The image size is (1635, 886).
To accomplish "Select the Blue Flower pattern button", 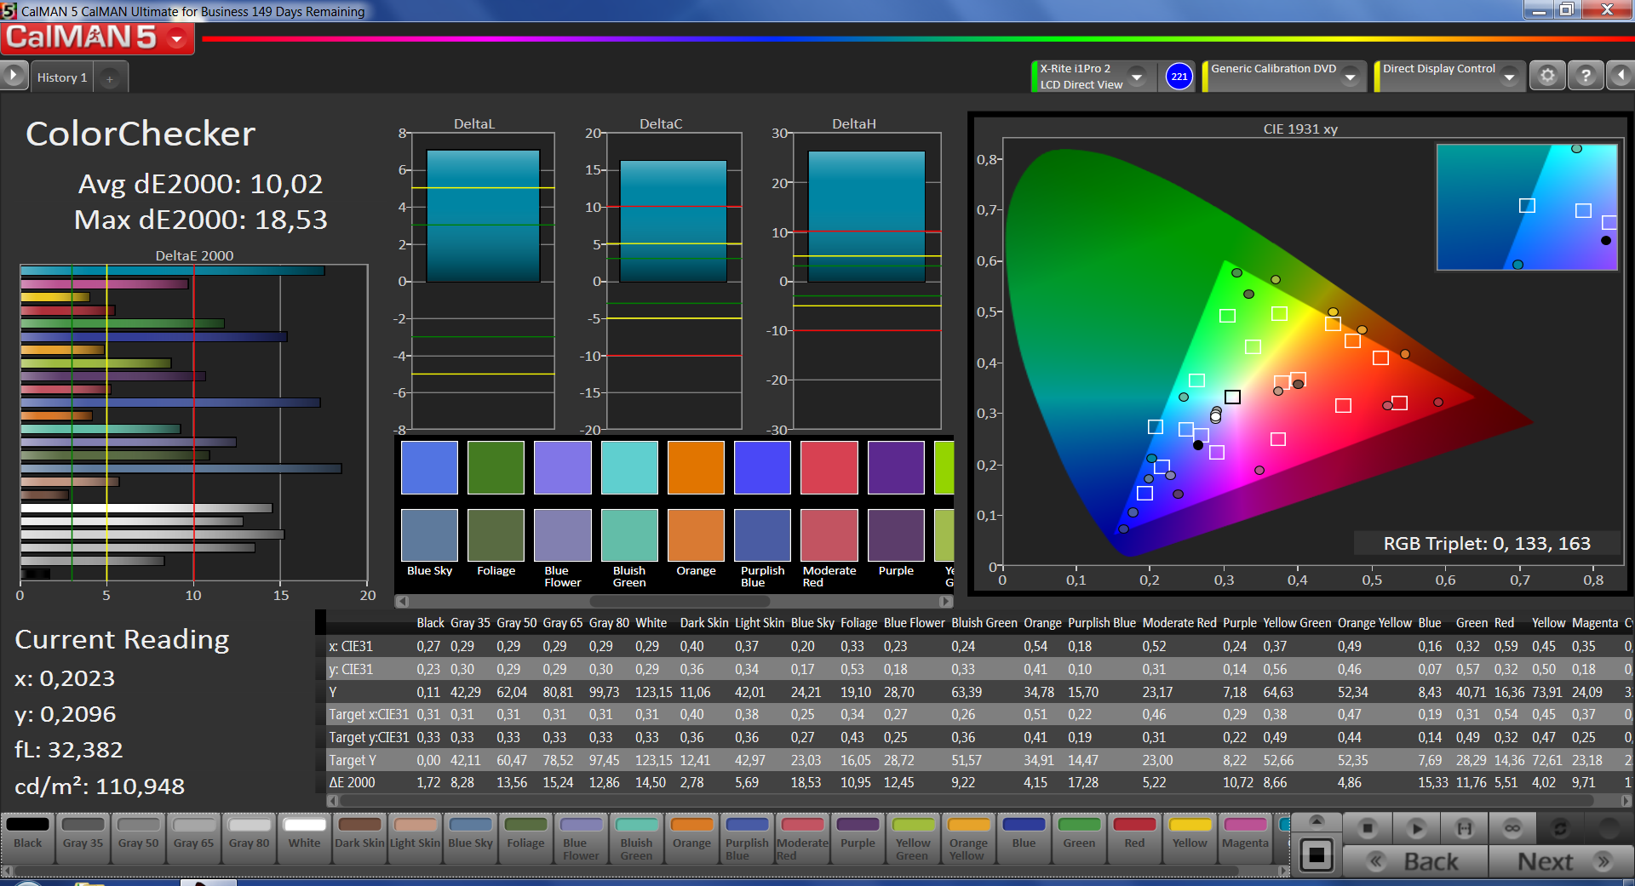I will tap(582, 838).
